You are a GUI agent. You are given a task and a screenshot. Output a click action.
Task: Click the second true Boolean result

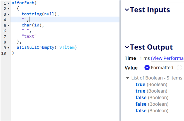140,91
